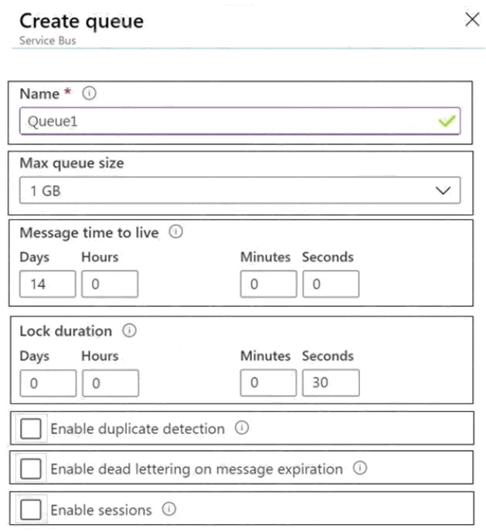Select the time to live Hours field
486x531 pixels.
[x=110, y=284]
